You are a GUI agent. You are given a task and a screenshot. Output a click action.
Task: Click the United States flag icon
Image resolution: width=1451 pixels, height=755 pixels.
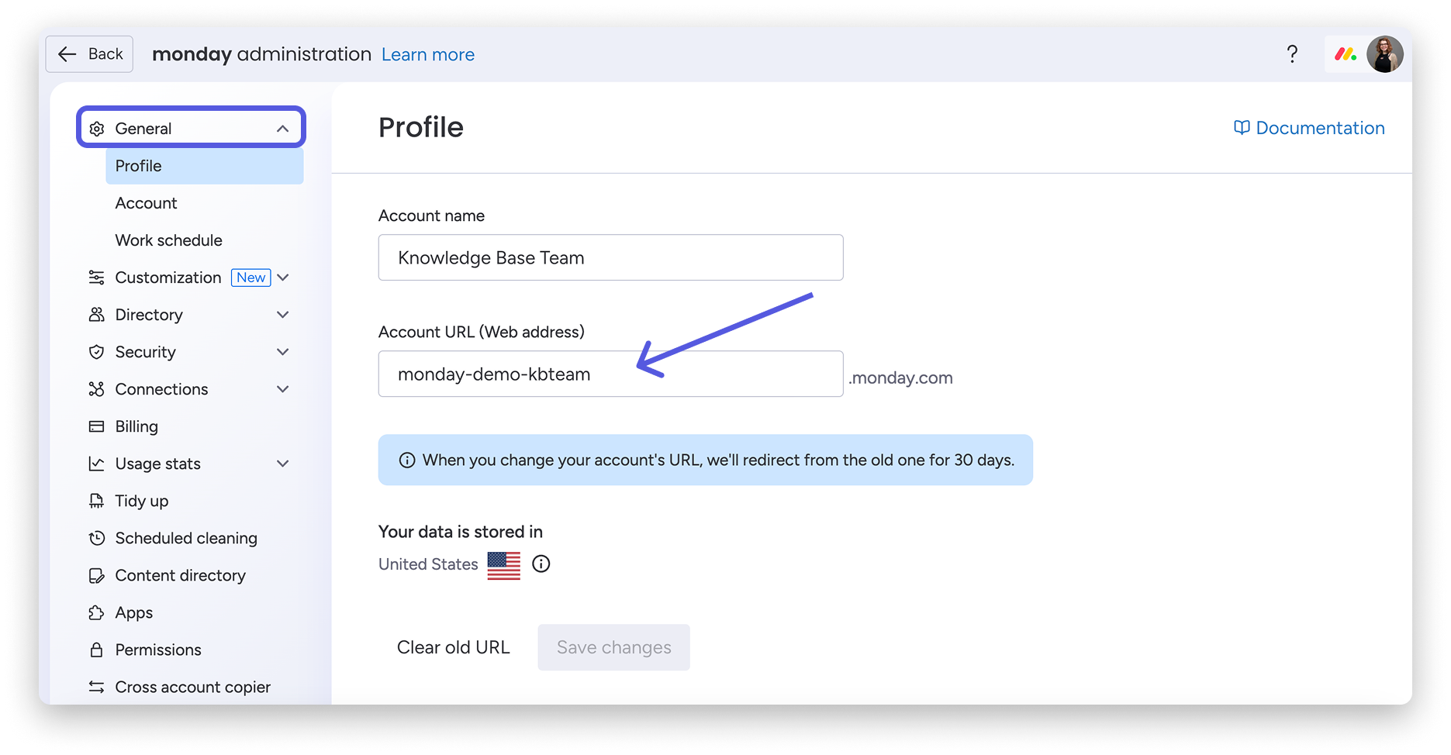point(504,565)
